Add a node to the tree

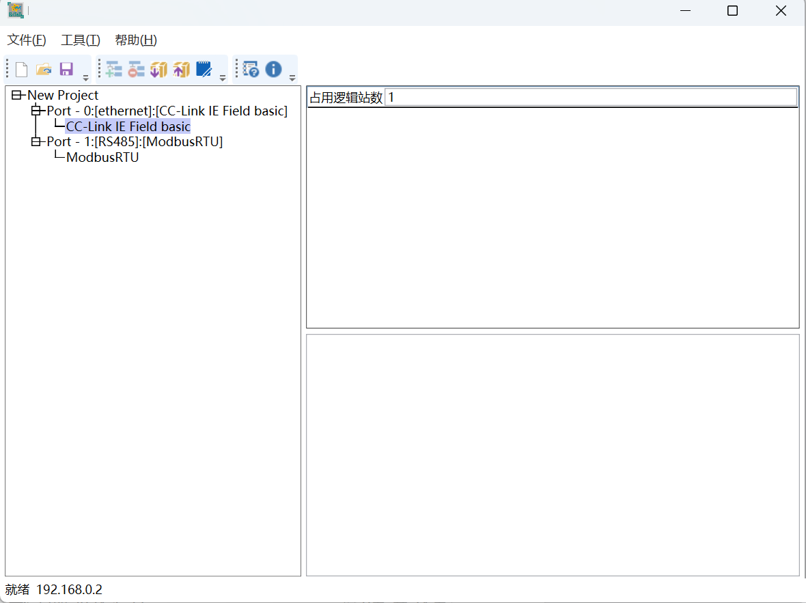pos(113,69)
